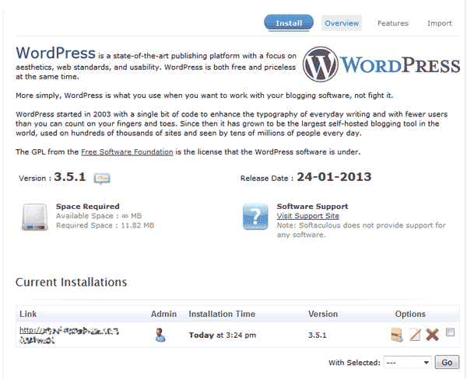
Task: Tick the checkbox for the 3.5.1 installation
Action: click(x=450, y=332)
